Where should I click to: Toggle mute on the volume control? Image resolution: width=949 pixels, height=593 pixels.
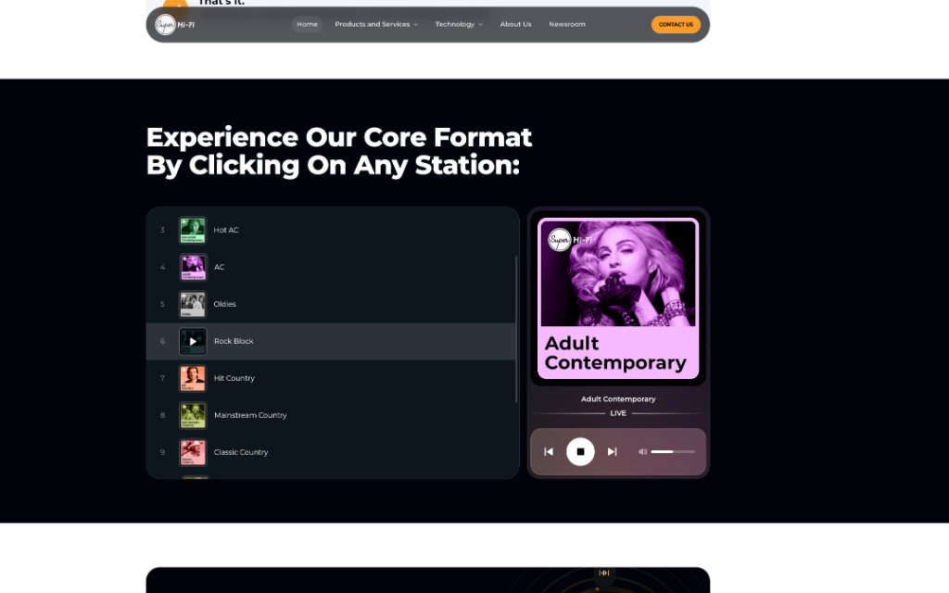pyautogui.click(x=642, y=451)
